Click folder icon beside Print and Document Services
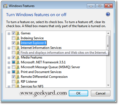 point(18,72)
